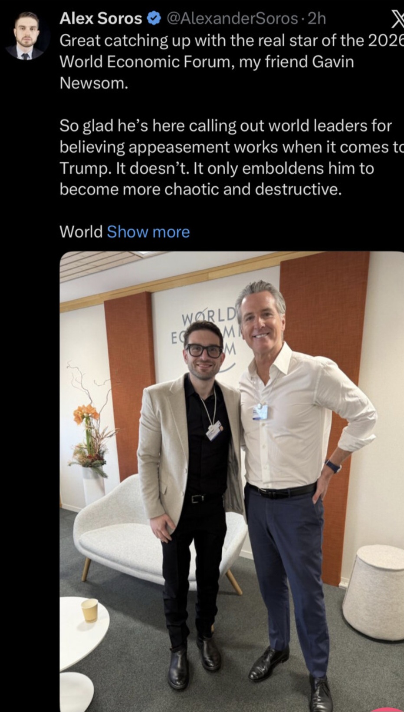Open the attached photo of two men

click(232, 481)
